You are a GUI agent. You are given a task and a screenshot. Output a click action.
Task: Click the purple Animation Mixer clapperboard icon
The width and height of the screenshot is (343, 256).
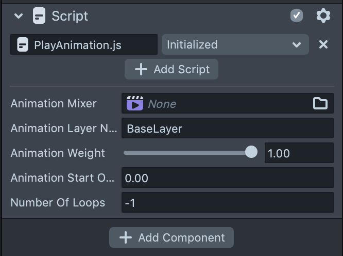(134, 104)
